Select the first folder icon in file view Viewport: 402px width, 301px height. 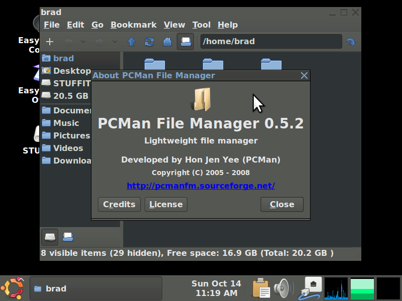tap(155, 64)
